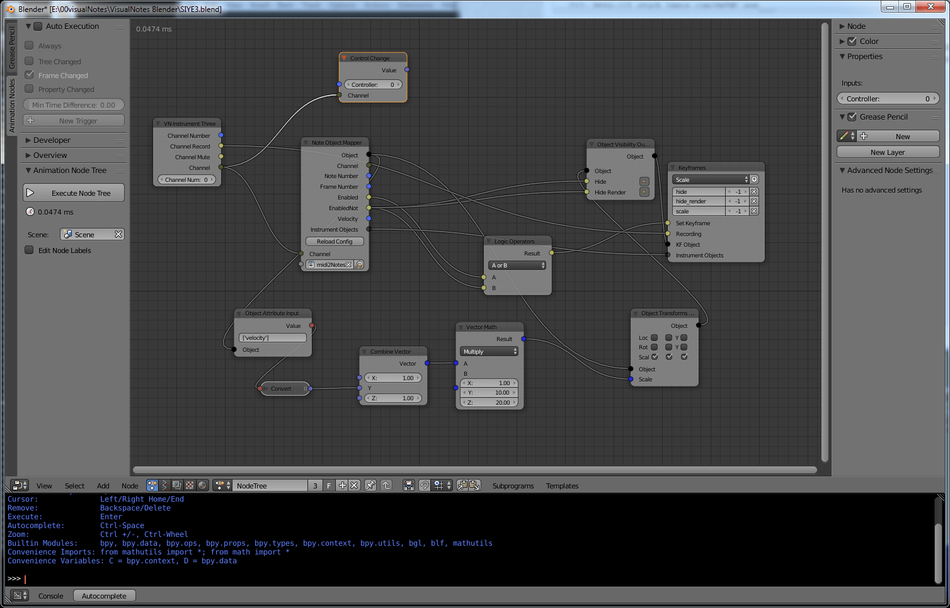950x608 pixels.
Task: Uncheck the Frame Changed auto execution option
Action: [29, 75]
